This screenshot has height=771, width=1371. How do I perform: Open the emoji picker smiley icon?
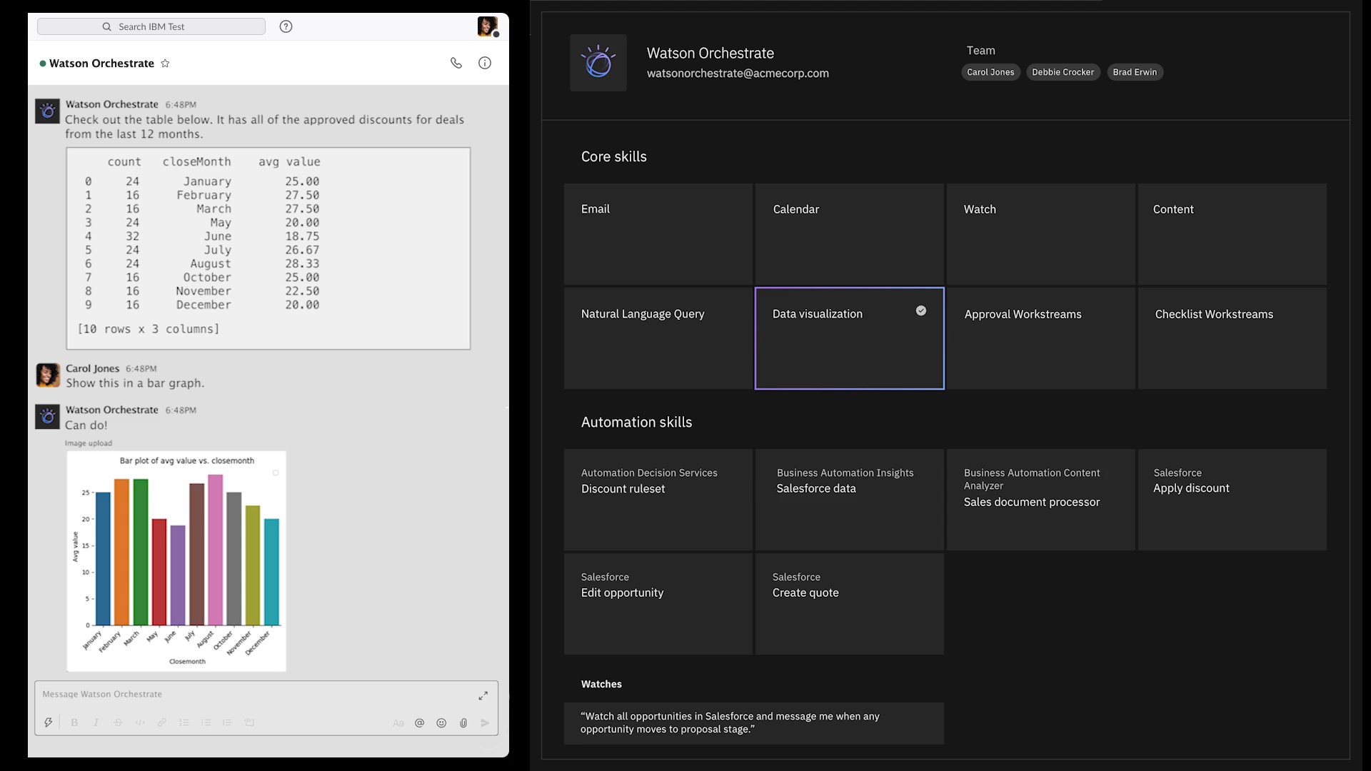(x=441, y=723)
